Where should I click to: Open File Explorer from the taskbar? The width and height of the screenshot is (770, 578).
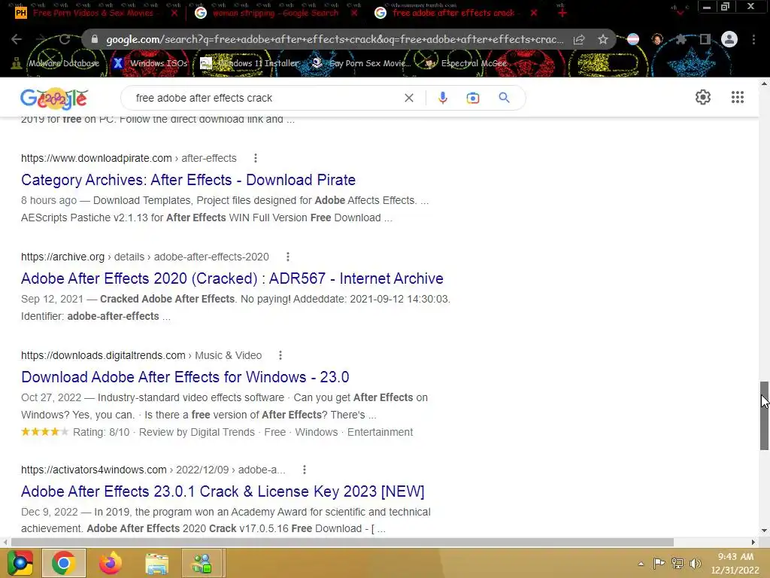156,564
